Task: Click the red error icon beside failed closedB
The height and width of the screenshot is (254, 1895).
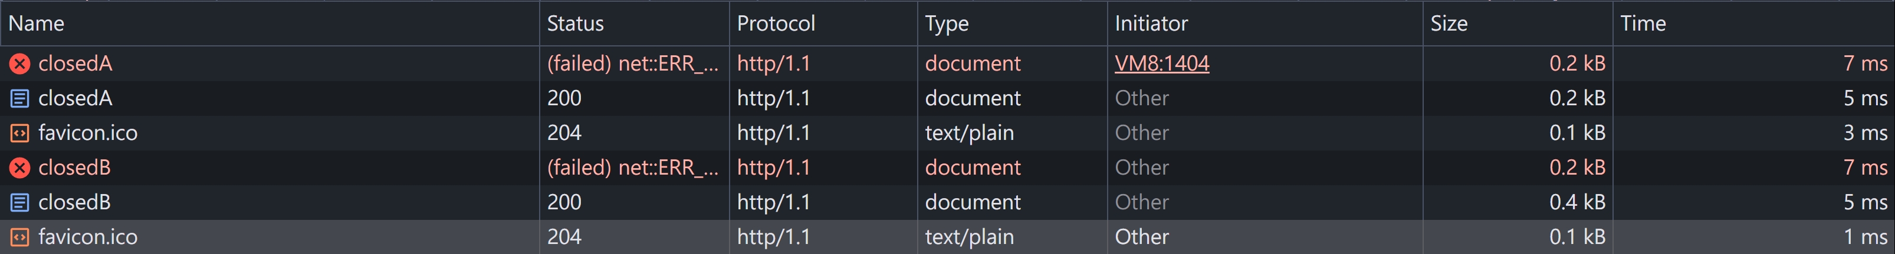Action: pos(20,168)
